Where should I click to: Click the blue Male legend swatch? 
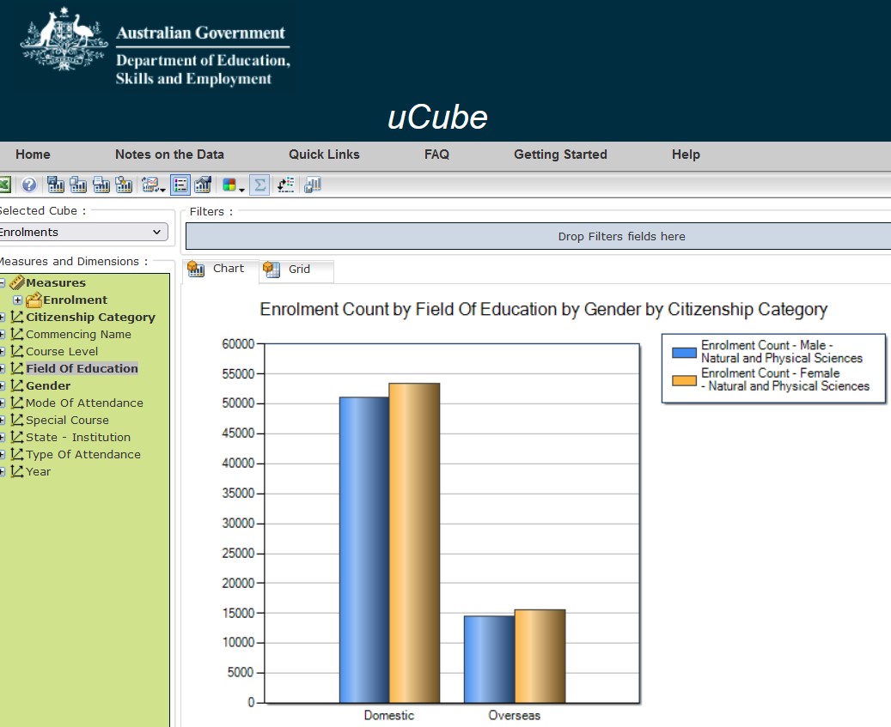[x=684, y=353]
